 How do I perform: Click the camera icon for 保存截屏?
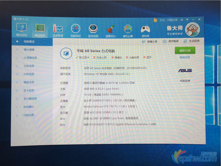[x=165, y=41]
